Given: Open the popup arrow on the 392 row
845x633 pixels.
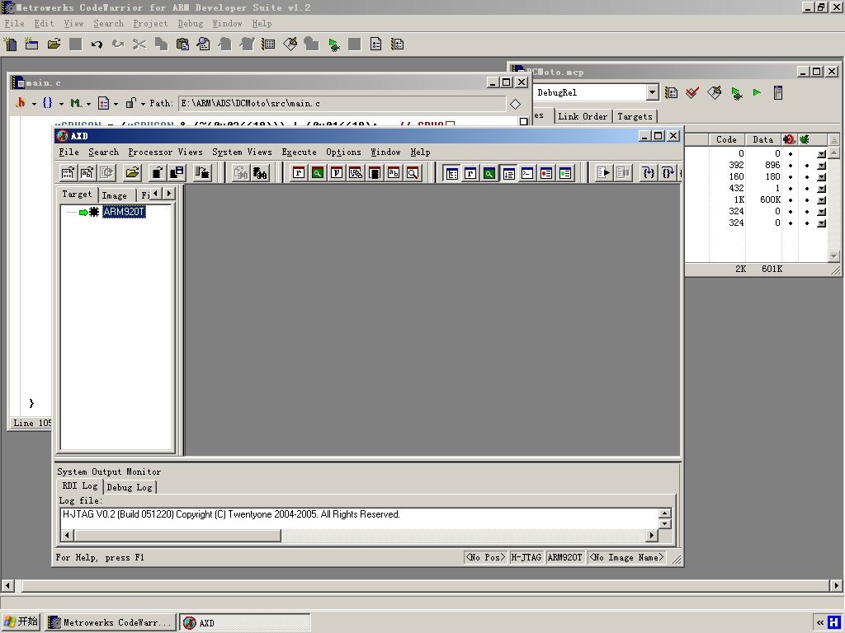Looking at the screenshot, I should coord(821,165).
